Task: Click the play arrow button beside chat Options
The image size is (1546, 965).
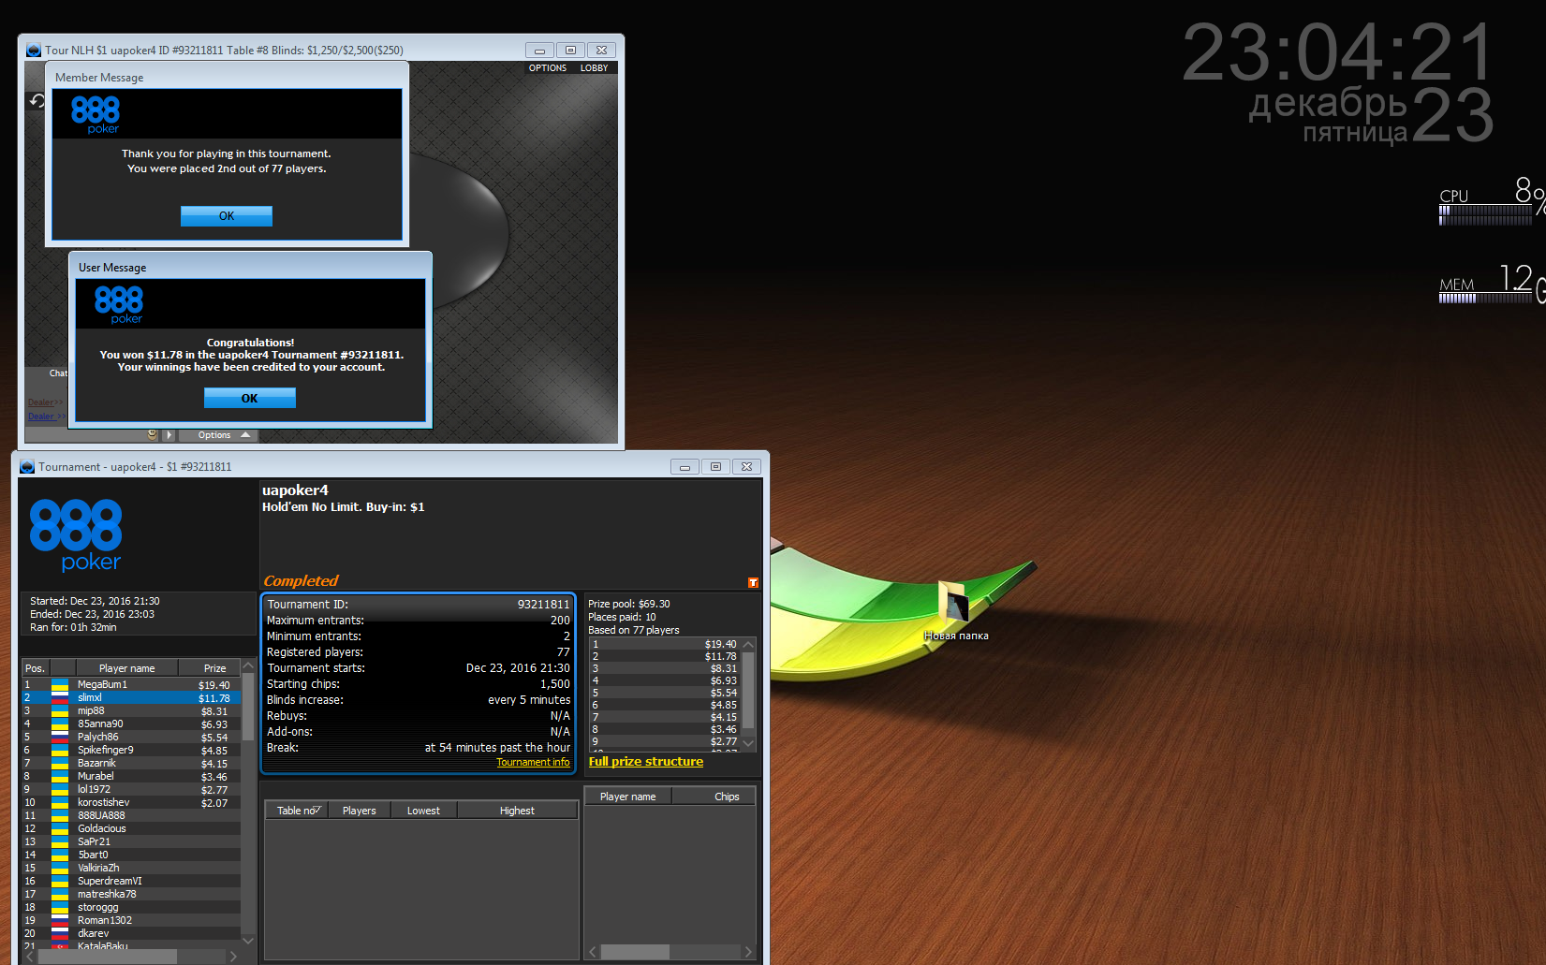Action: tap(169, 434)
